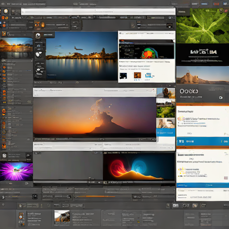The width and height of the screenshot is (229, 229).
Task: Select the highlighted blue tab beside lens icon
Action: (x=48, y=35)
